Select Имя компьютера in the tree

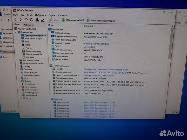32,39
